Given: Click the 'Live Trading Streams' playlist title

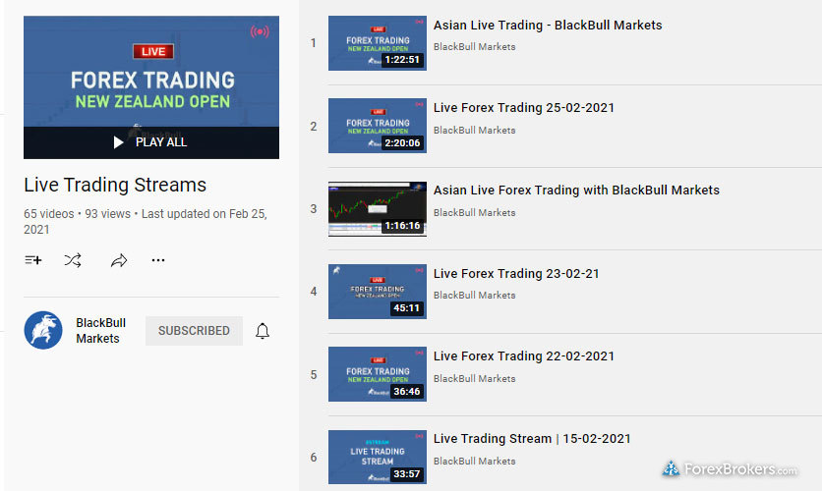Looking at the screenshot, I should click(x=115, y=185).
